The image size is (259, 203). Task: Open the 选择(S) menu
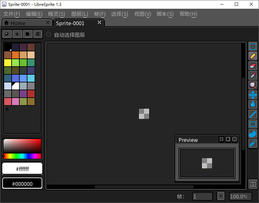pos(119,14)
